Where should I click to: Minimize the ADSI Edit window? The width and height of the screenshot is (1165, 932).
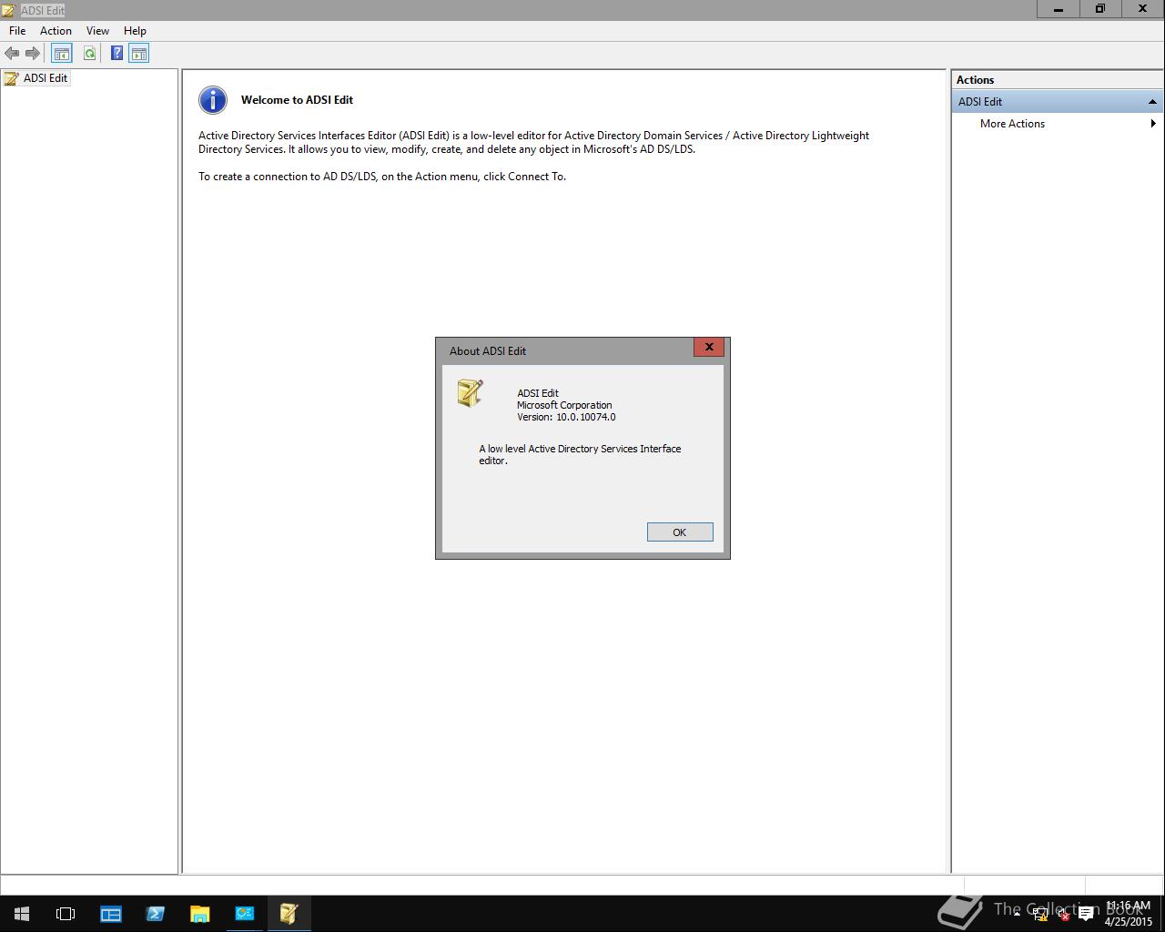click(x=1059, y=9)
